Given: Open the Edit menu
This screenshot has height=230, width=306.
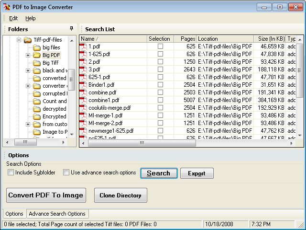Looking at the screenshot, I should tap(13, 18).
